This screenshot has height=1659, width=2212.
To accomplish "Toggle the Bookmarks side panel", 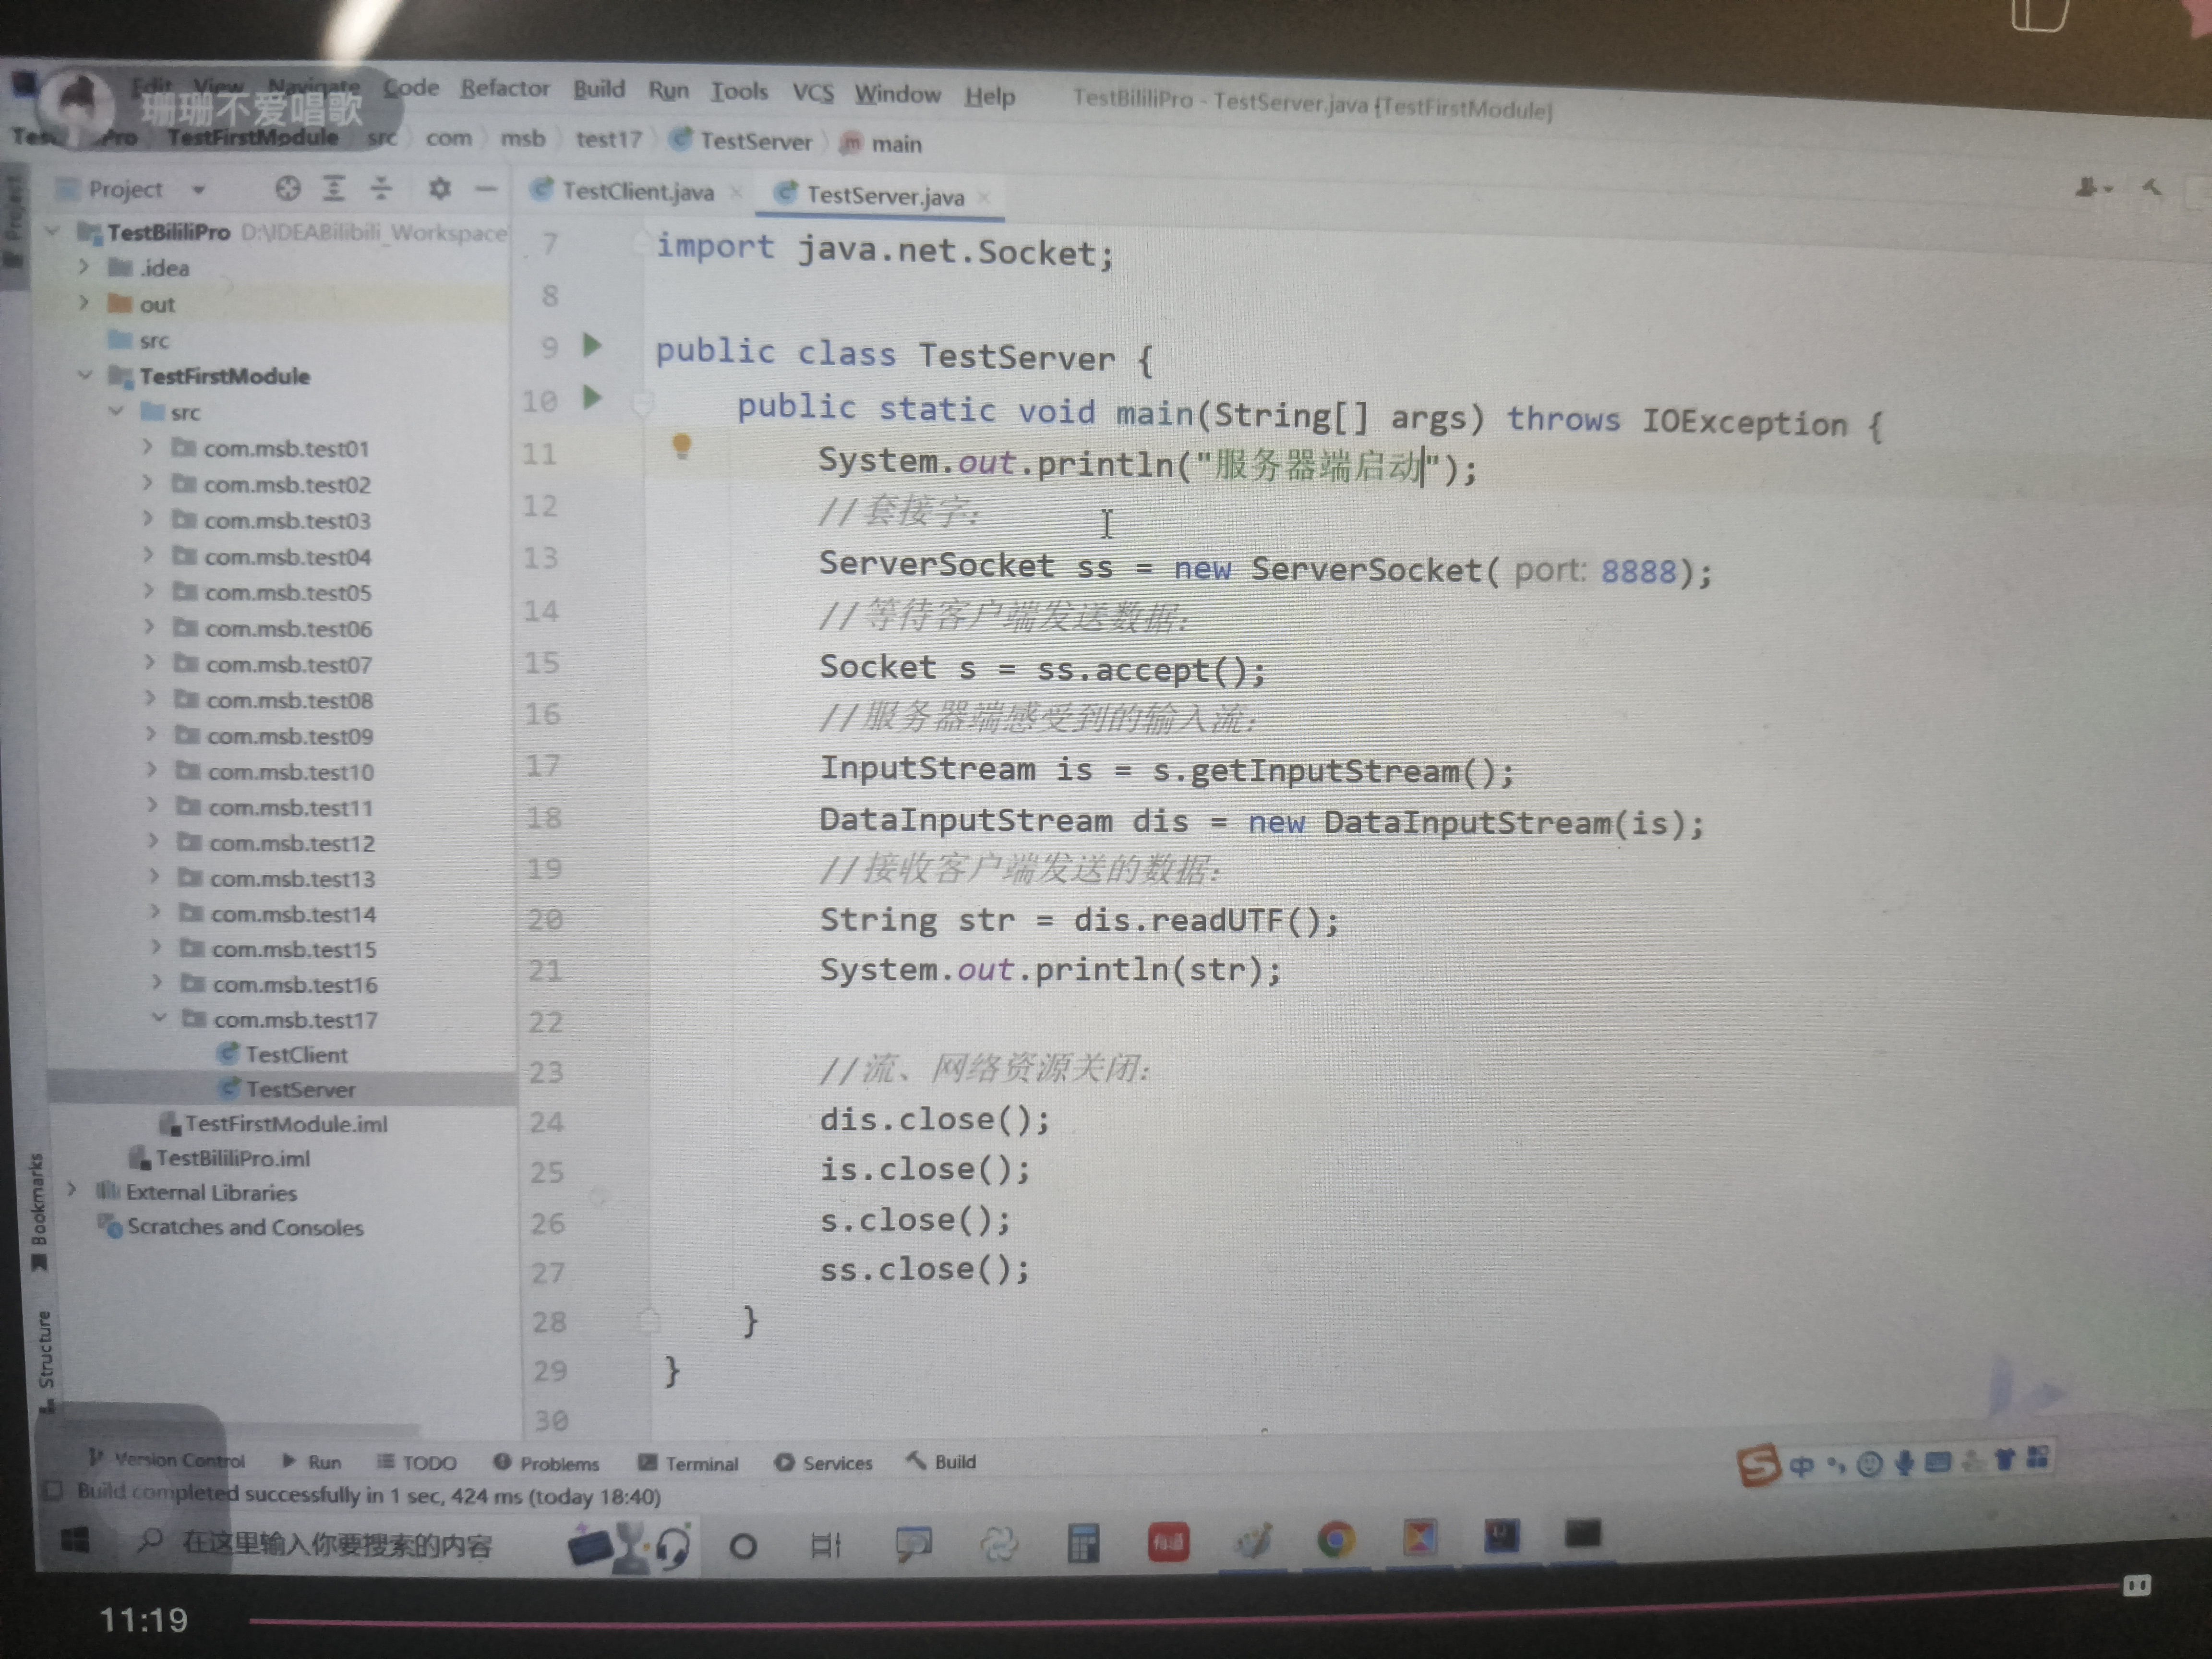I will [x=39, y=1210].
